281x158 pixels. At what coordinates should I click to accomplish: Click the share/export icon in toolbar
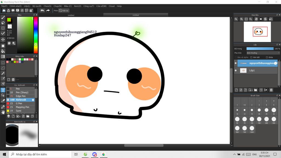9,10
